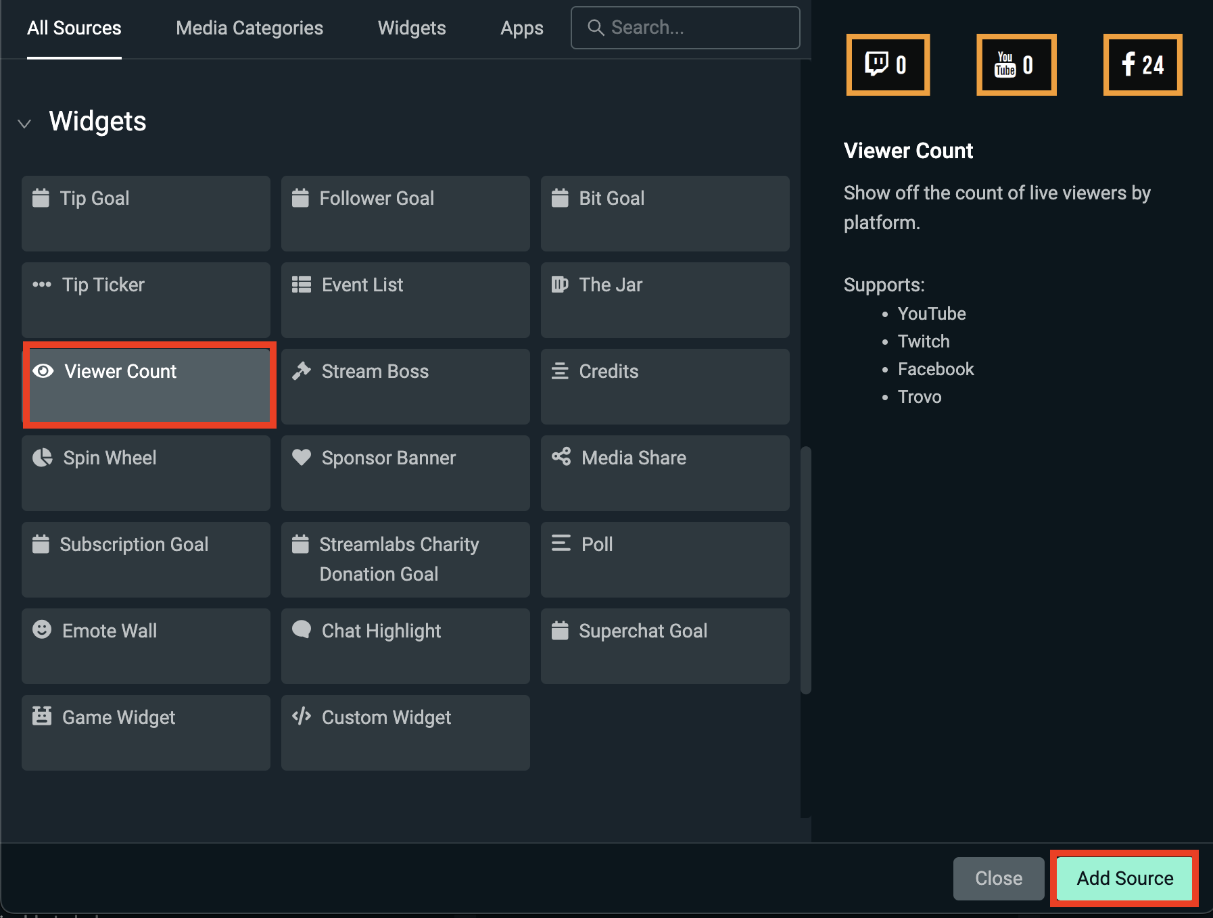Select the Tip Goal widget
This screenshot has height=918, width=1213.
click(x=145, y=214)
